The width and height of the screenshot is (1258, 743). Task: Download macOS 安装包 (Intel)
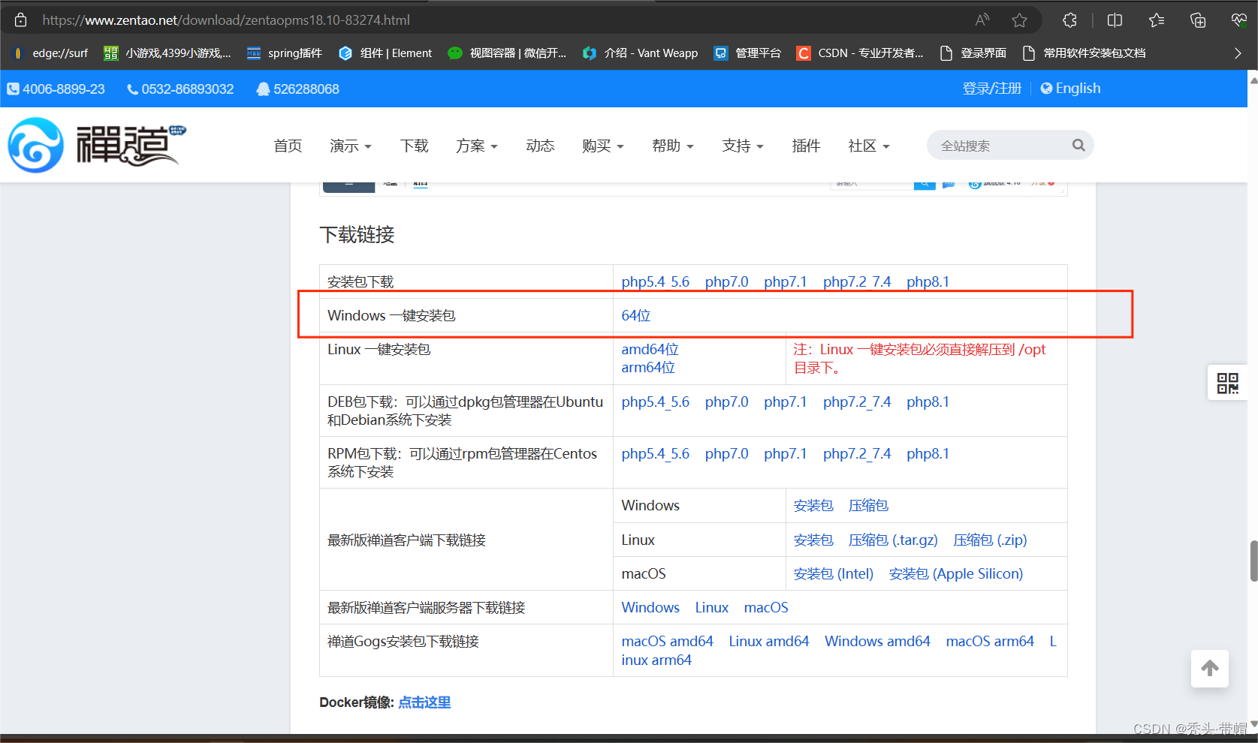834,574
